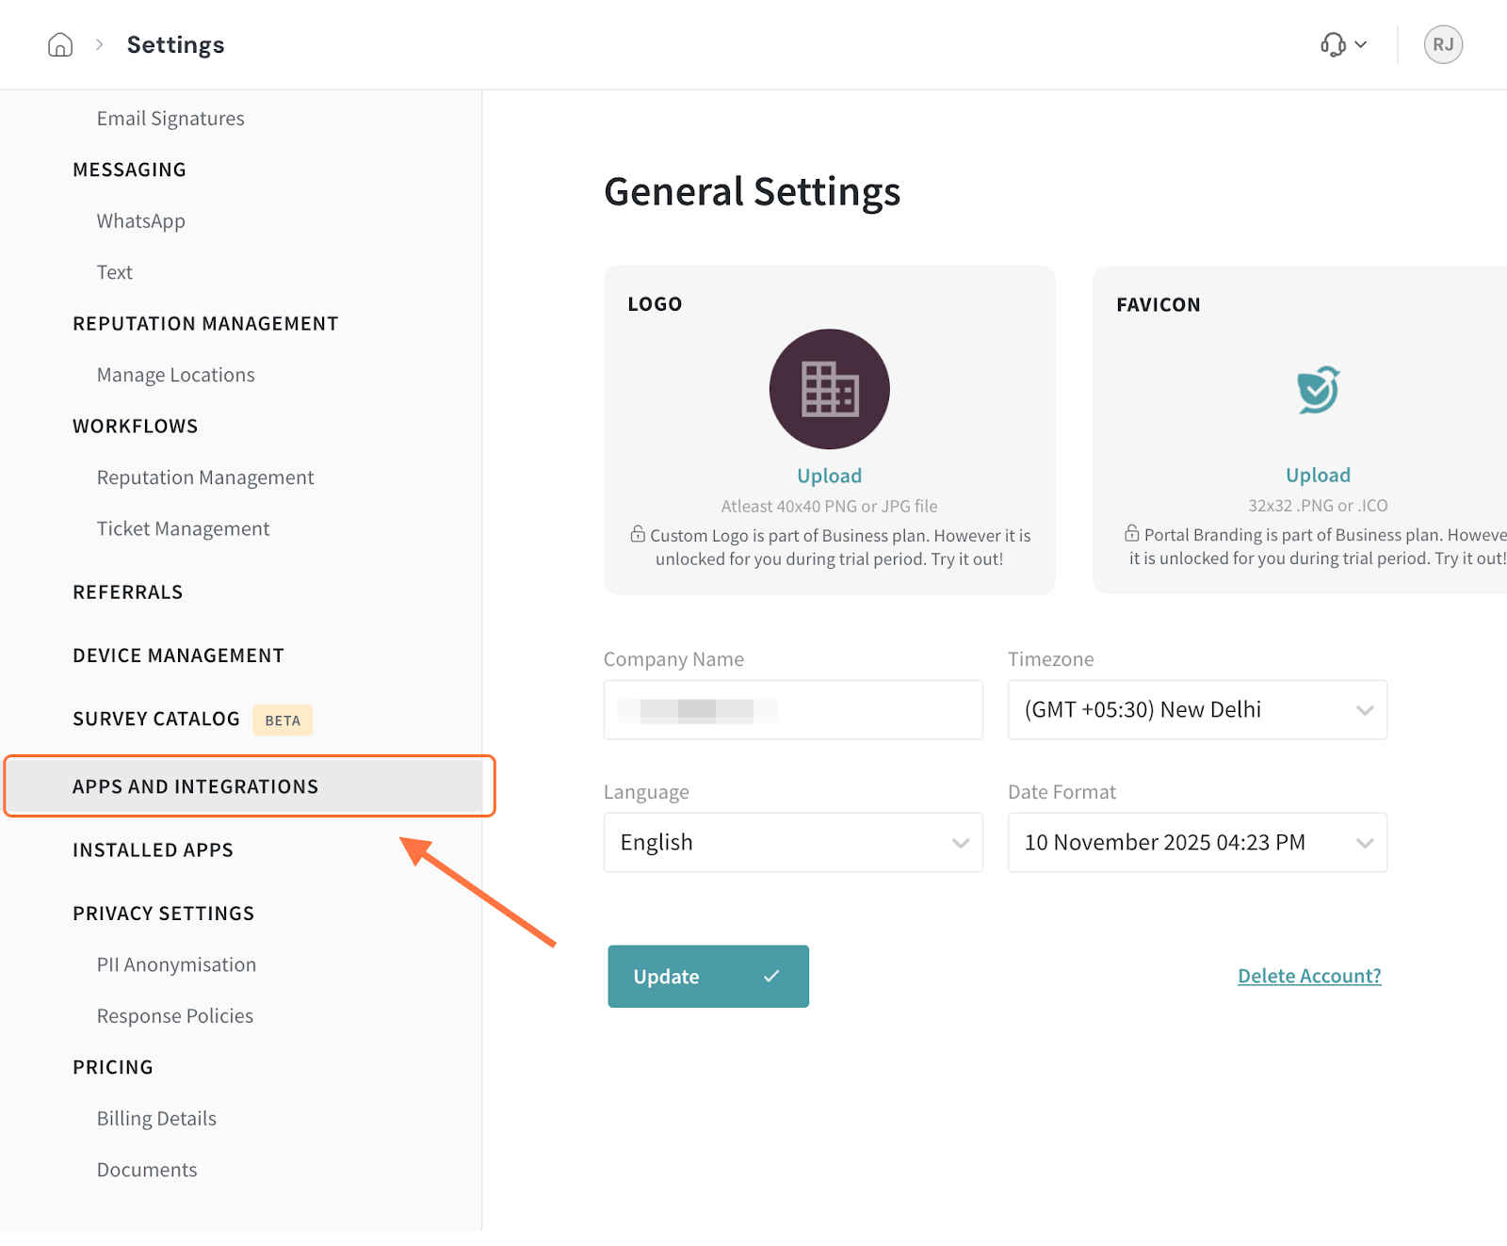Open Email Signatures settings
This screenshot has width=1507, height=1246.
[x=170, y=119]
